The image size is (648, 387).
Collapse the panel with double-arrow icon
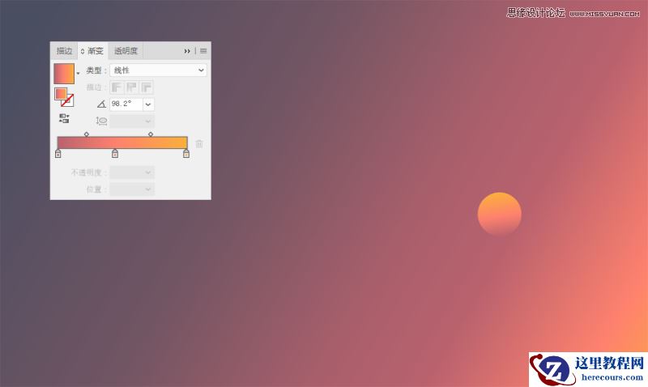click(x=187, y=51)
